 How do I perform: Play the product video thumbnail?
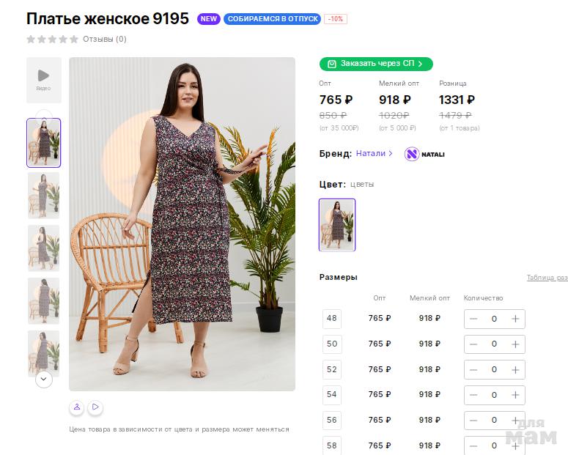pos(43,79)
